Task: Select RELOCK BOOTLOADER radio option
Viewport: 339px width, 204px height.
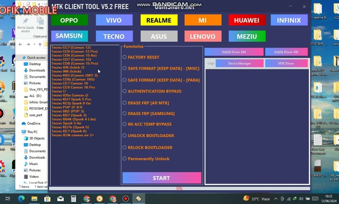Action: pos(147,148)
